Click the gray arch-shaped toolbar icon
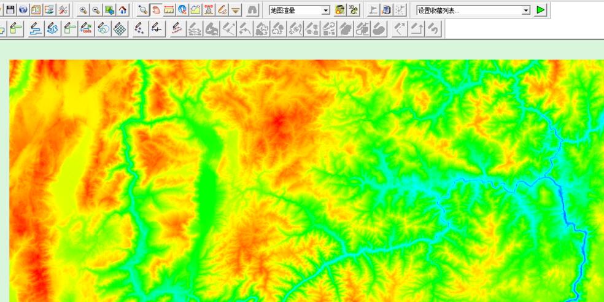The height and width of the screenshot is (302, 604). click(x=253, y=10)
